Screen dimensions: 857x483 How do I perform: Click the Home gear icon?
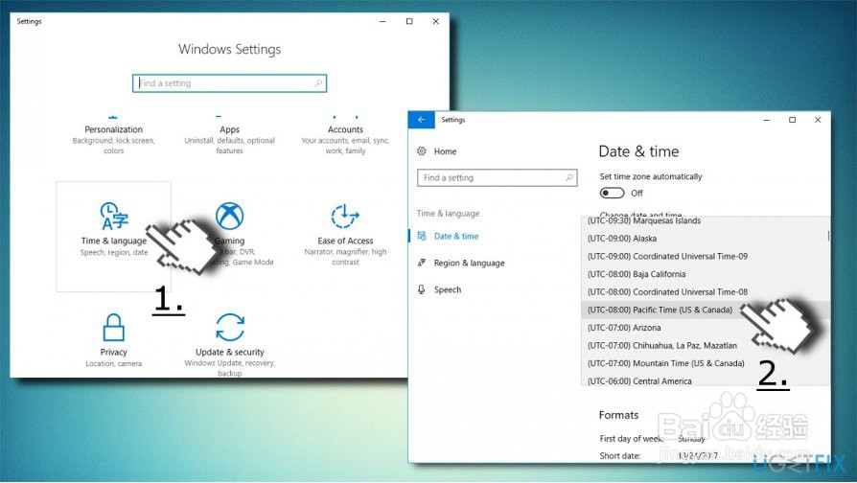click(422, 151)
